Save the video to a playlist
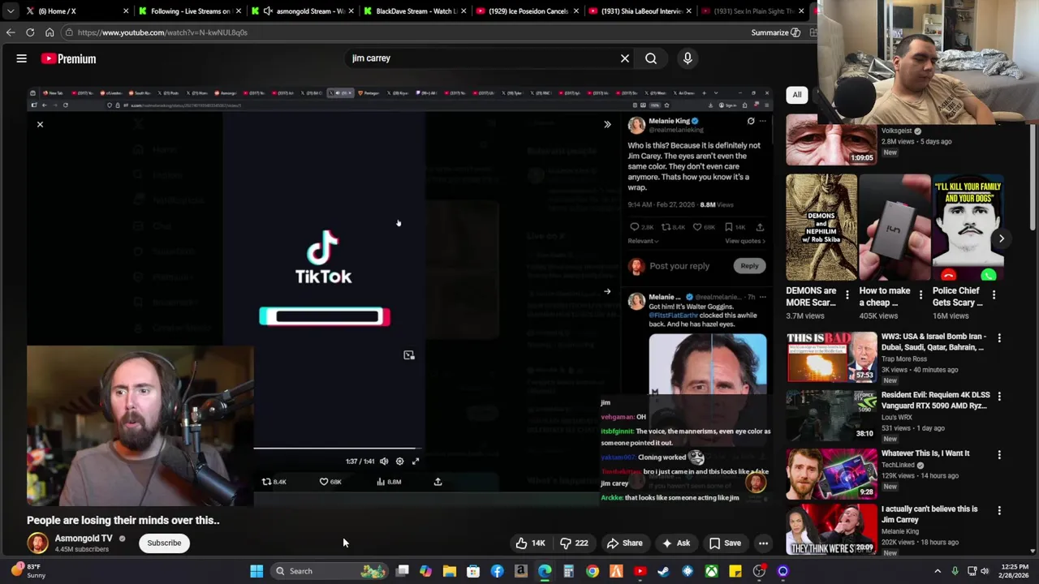This screenshot has height=584, width=1039. (725, 543)
